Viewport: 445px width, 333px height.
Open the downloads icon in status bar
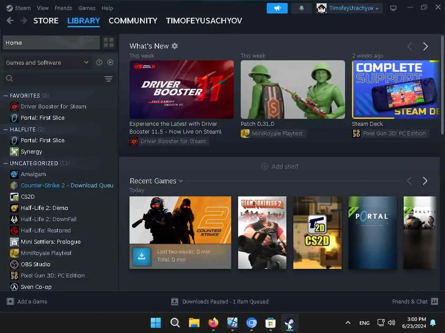pyautogui.click(x=175, y=302)
